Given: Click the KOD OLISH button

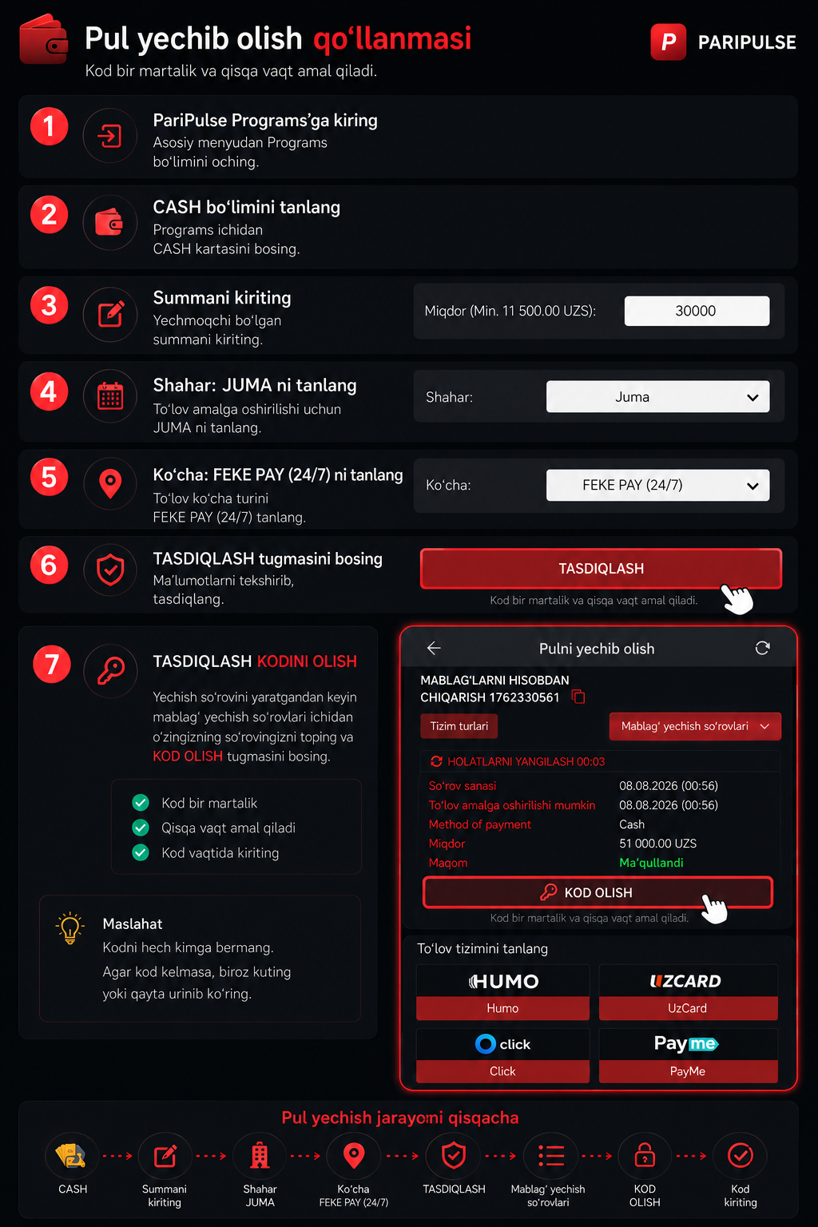Looking at the screenshot, I should pos(598,892).
